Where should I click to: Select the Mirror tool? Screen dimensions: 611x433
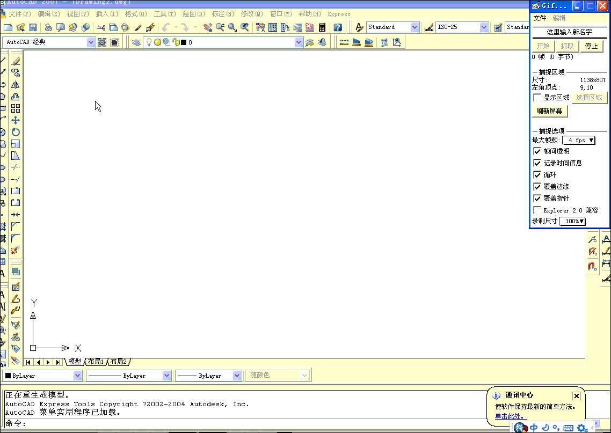16,85
